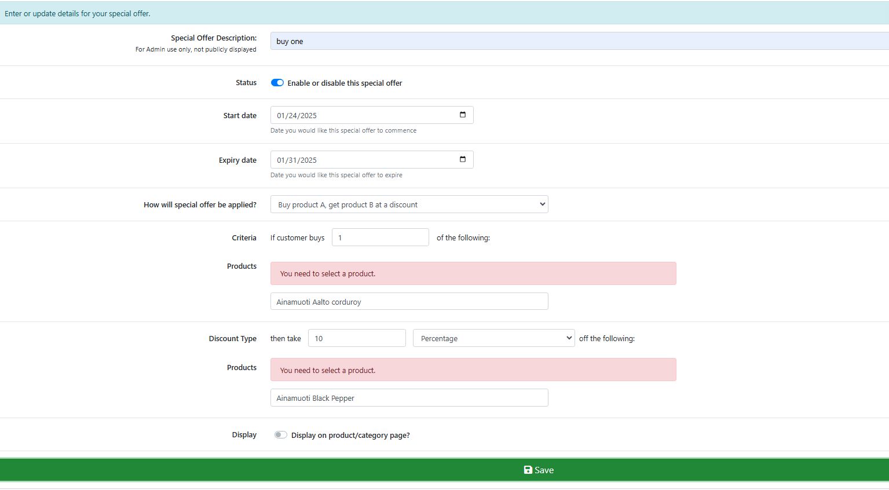The image size is (889, 490).
Task: Click the 'Enter or update details' info banner text
Action: pos(78,13)
